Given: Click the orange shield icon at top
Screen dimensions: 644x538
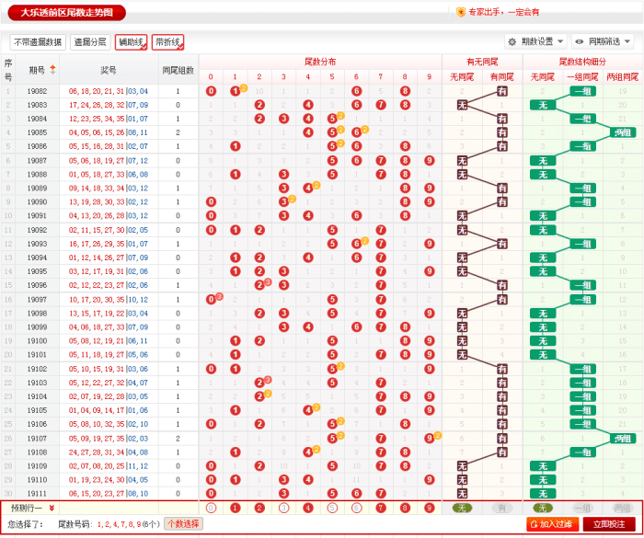Looking at the screenshot, I should 461,13.
